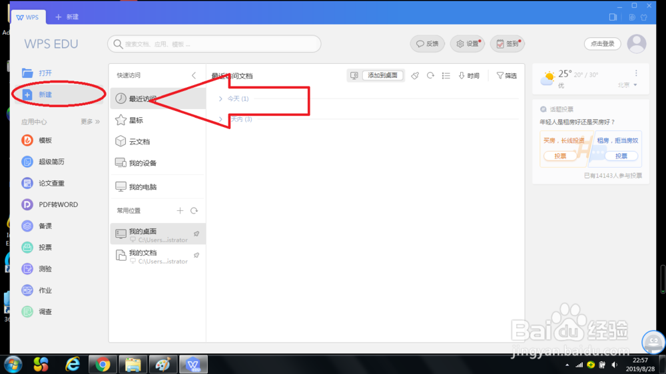Pin the 我的桌面 location
666x374 pixels.
tap(196, 234)
